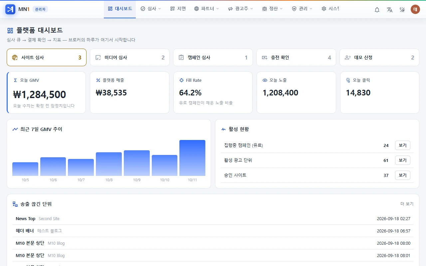Open the 시스템 menu item
Viewport: 426px width, 266px height.
pos(330,9)
